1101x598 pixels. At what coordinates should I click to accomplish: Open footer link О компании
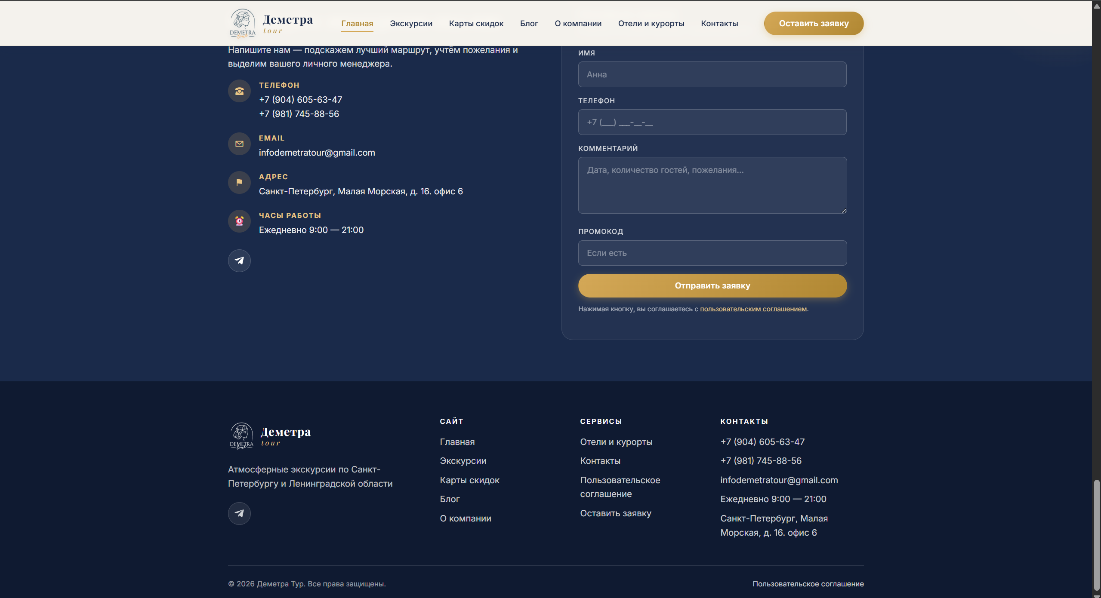click(465, 518)
